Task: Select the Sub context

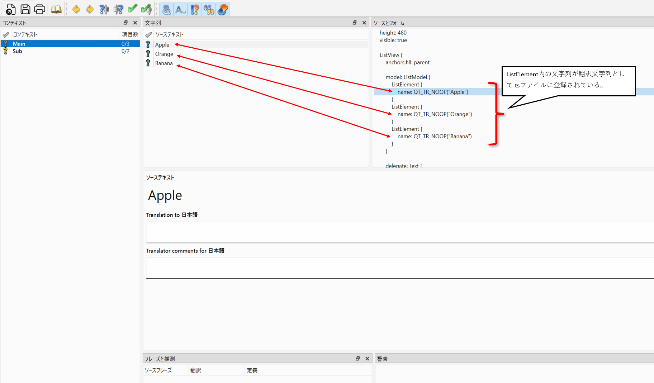Action: 18,51
